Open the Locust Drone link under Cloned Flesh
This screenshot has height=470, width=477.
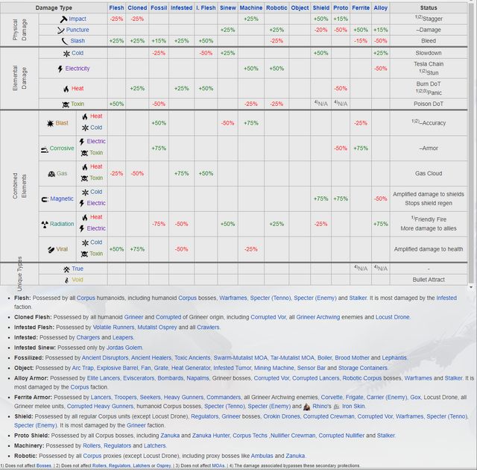[x=393, y=317]
